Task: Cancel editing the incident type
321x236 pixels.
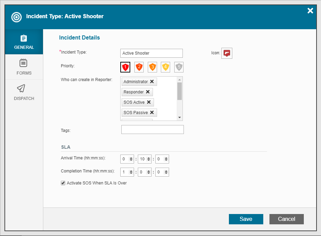Action: pyautogui.click(x=286, y=219)
